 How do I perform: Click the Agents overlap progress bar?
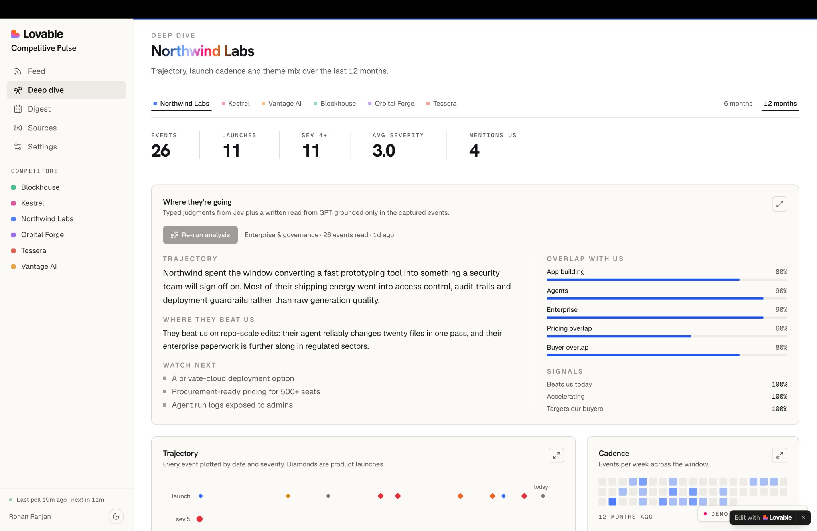click(667, 299)
